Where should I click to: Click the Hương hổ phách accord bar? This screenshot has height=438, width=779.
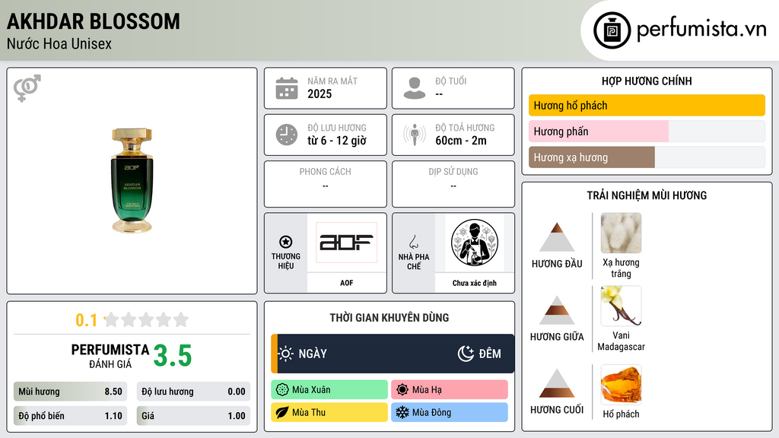[647, 105]
